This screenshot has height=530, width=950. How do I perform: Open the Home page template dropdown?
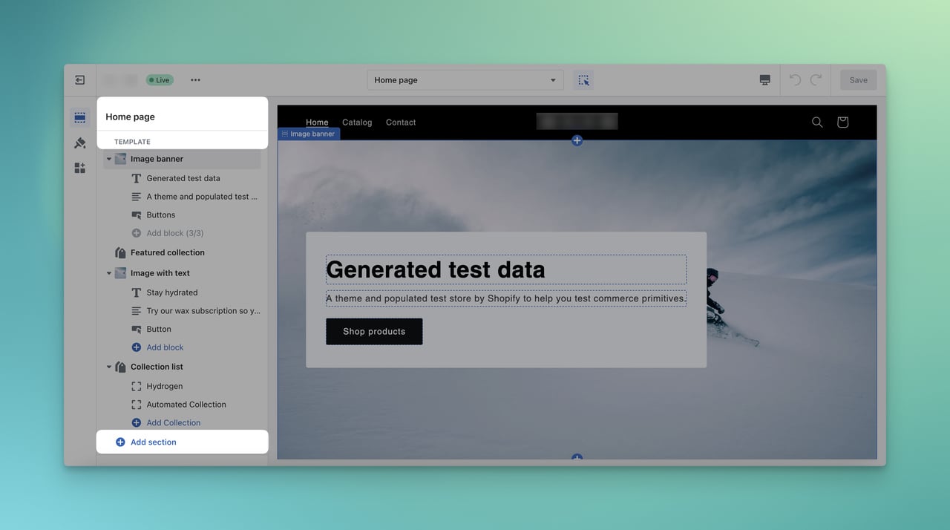(465, 80)
